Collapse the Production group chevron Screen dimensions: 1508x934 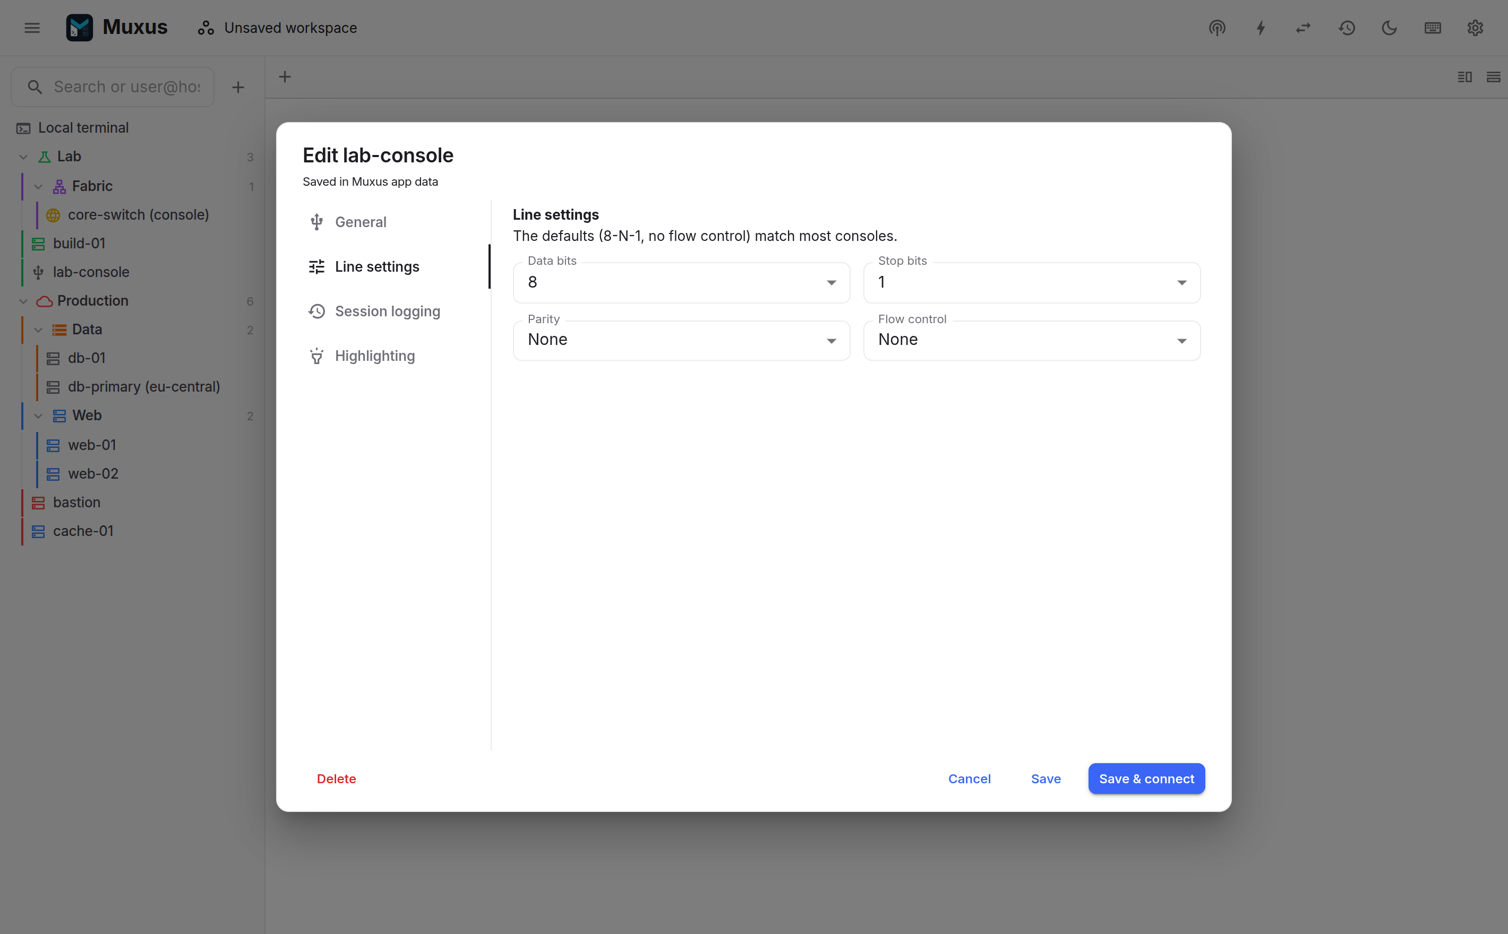point(23,301)
